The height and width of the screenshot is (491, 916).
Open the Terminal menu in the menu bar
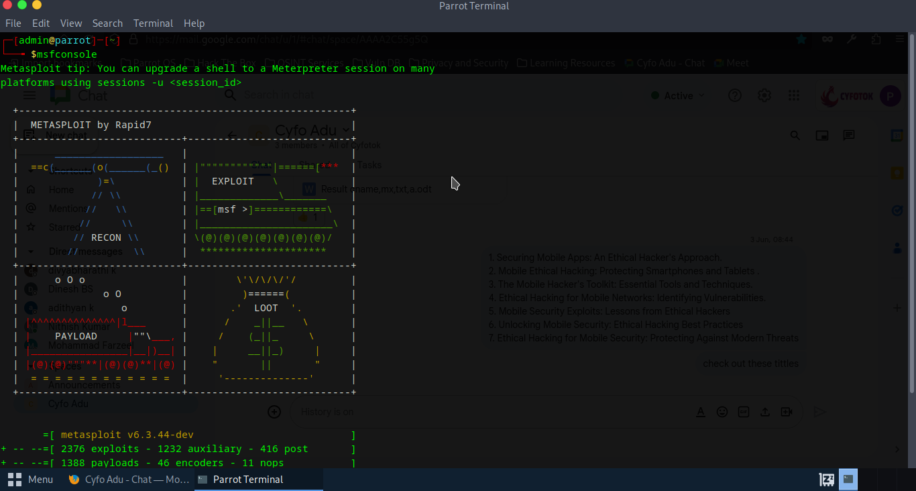(153, 23)
